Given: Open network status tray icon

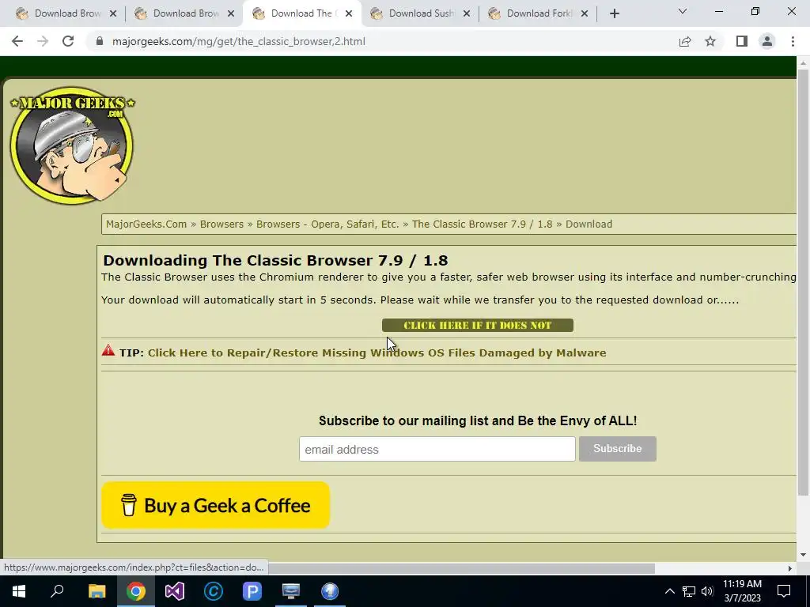Looking at the screenshot, I should coord(689,591).
